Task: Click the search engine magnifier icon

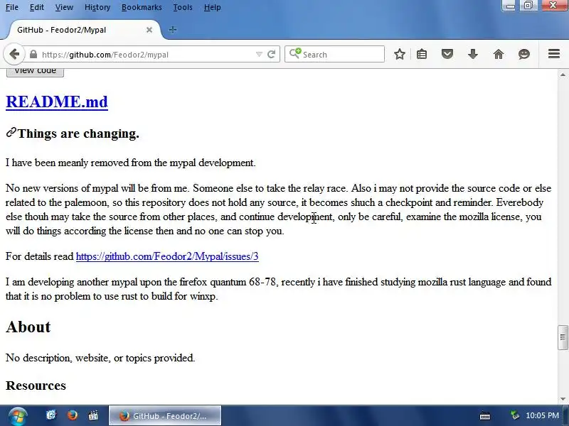Action: [x=294, y=54]
